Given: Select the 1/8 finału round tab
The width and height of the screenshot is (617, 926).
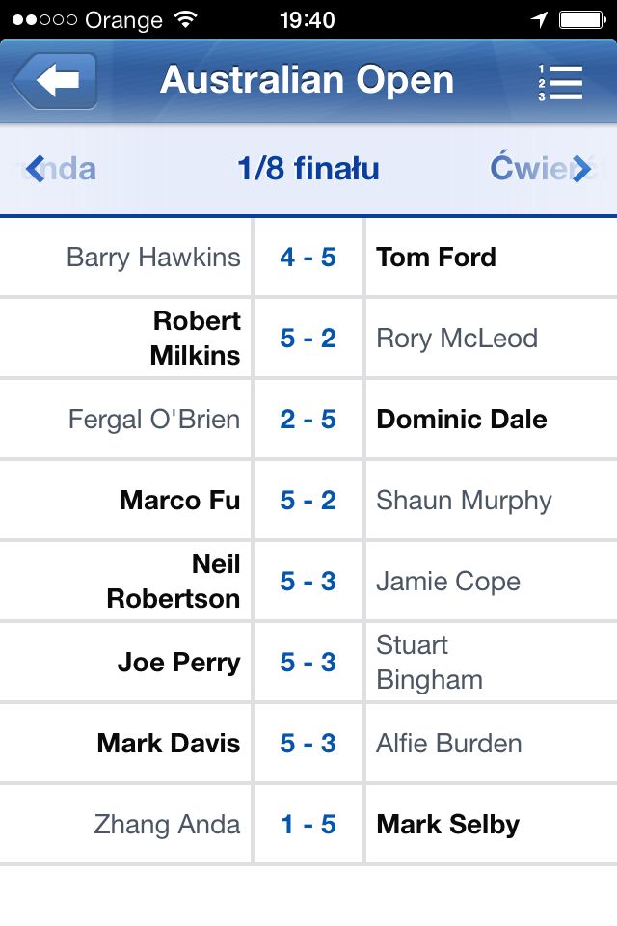Looking at the screenshot, I should (308, 168).
